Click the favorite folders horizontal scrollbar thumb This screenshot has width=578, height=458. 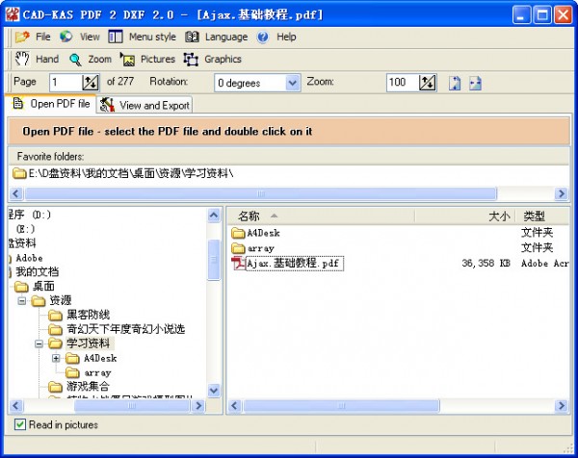click(x=261, y=193)
